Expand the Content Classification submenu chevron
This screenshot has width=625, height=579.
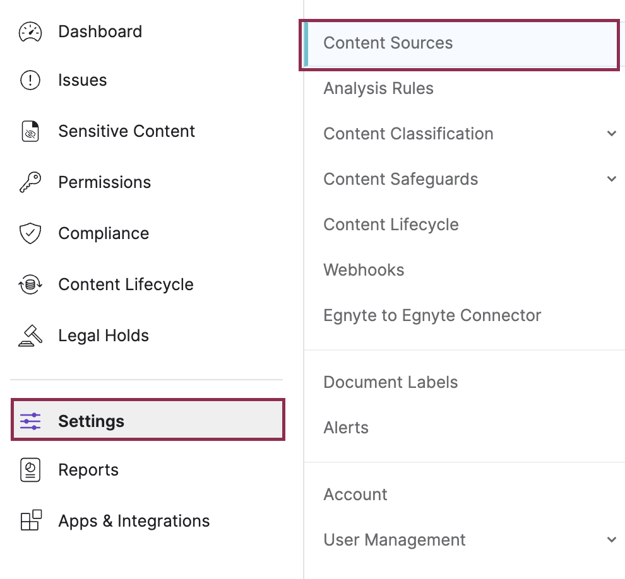coord(611,134)
